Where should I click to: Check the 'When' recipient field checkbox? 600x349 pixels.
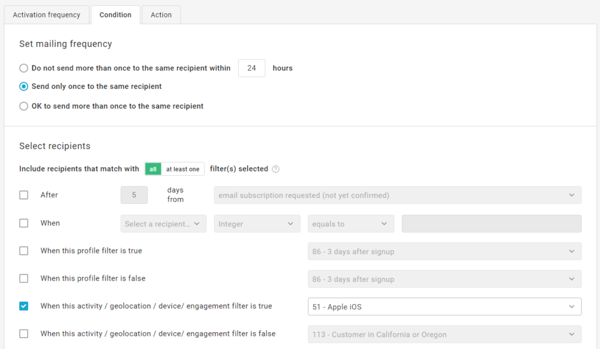(x=23, y=223)
